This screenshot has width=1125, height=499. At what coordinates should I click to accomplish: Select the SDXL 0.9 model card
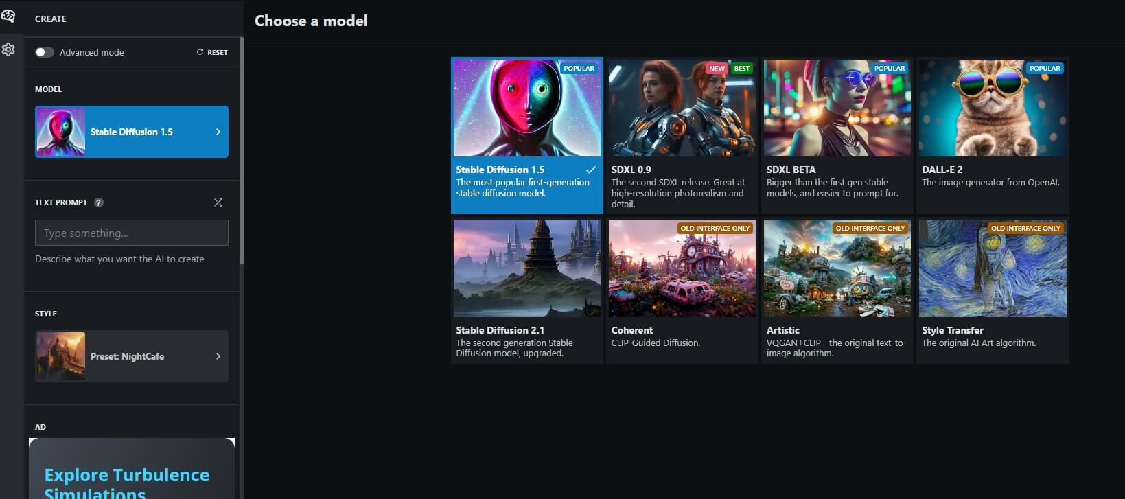click(x=682, y=135)
